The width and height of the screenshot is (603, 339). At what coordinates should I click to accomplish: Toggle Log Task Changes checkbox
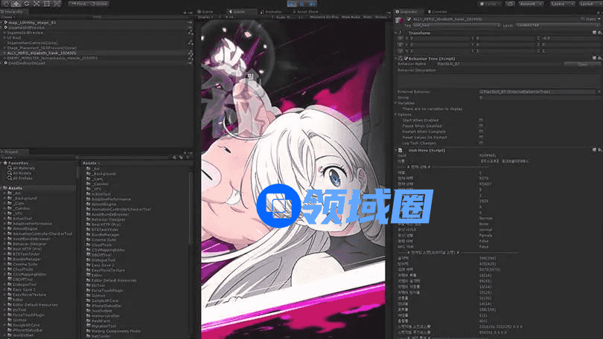pos(481,142)
